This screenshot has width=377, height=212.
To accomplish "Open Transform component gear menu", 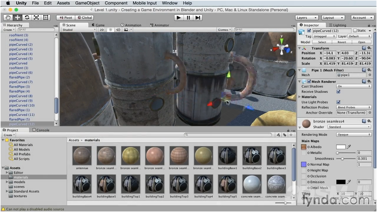I will [369, 48].
